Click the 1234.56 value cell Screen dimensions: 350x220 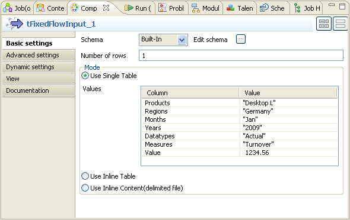289,153
